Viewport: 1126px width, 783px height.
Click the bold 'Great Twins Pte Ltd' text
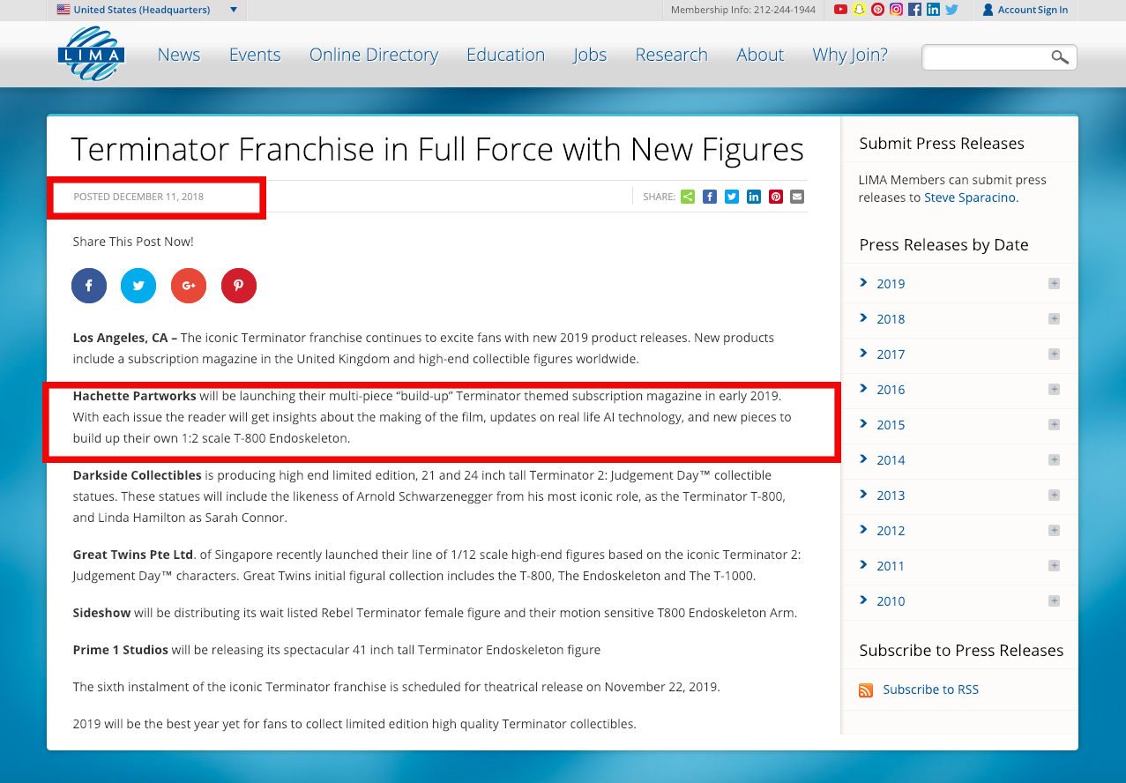[133, 555]
